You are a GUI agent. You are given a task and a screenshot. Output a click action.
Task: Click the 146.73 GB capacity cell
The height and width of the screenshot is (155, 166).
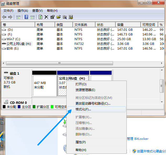(x=125, y=34)
